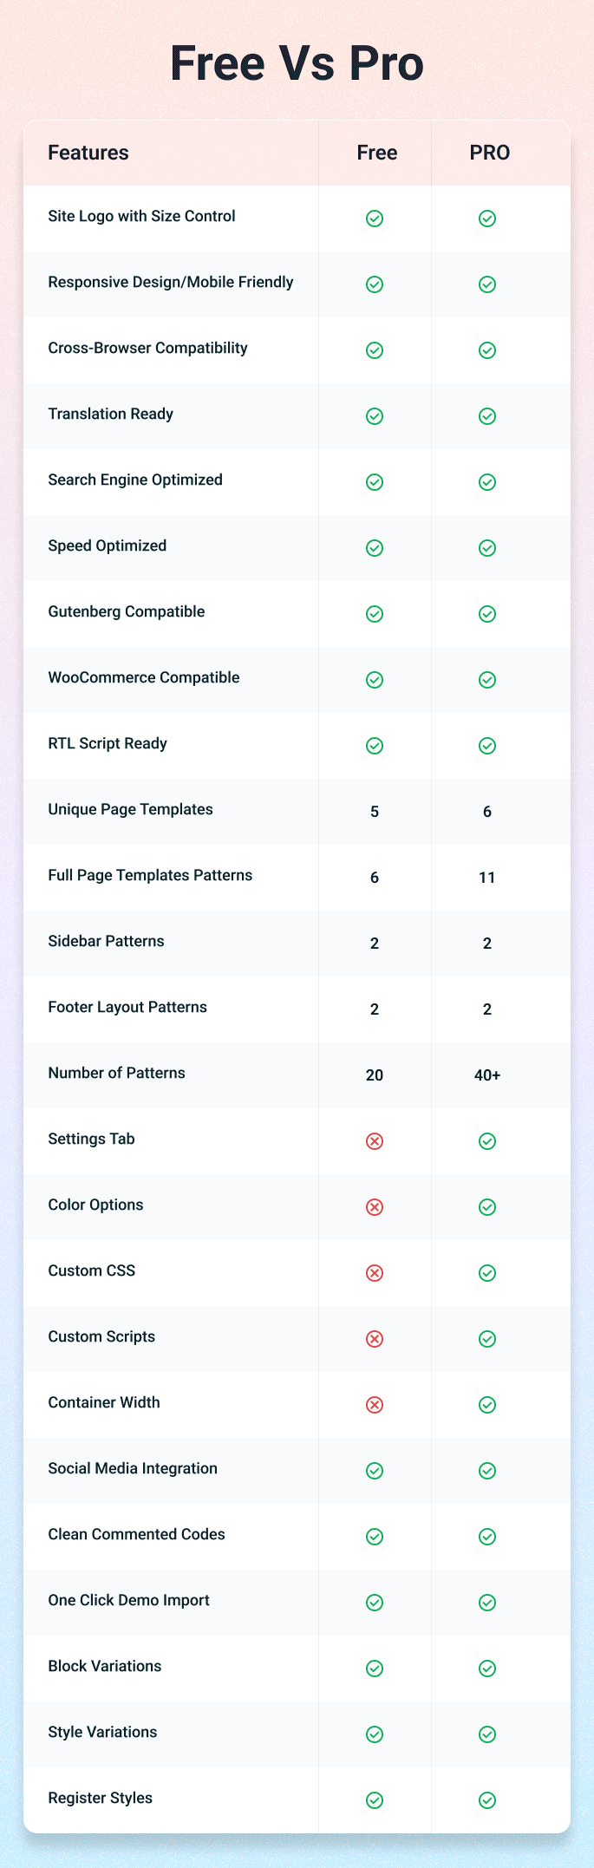Click the PRO checkmark for Site Logo with Size Control
Screen dimensions: 594x1868
point(487,219)
